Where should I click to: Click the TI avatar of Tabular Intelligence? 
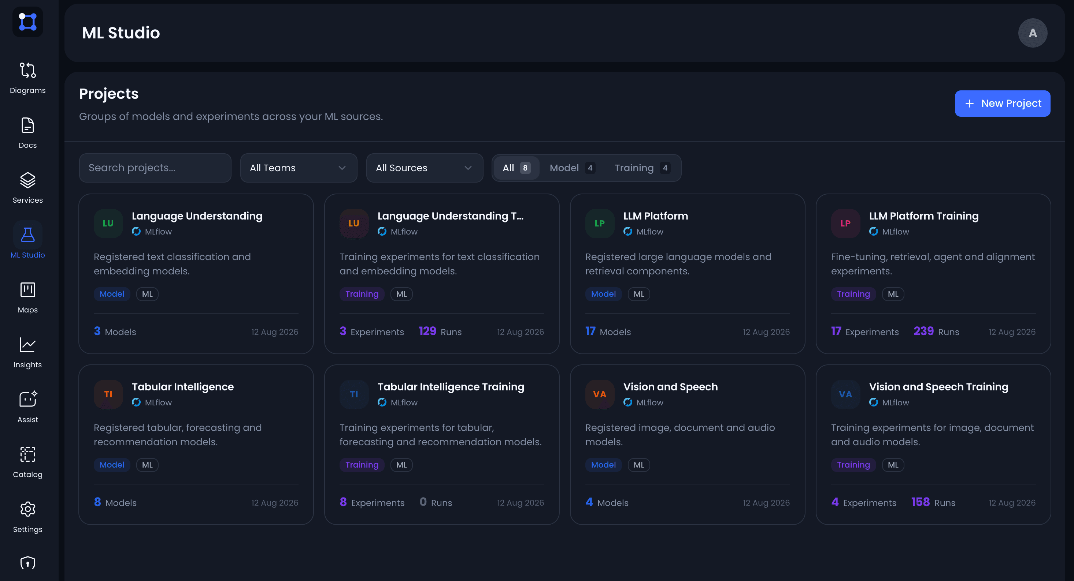click(108, 394)
